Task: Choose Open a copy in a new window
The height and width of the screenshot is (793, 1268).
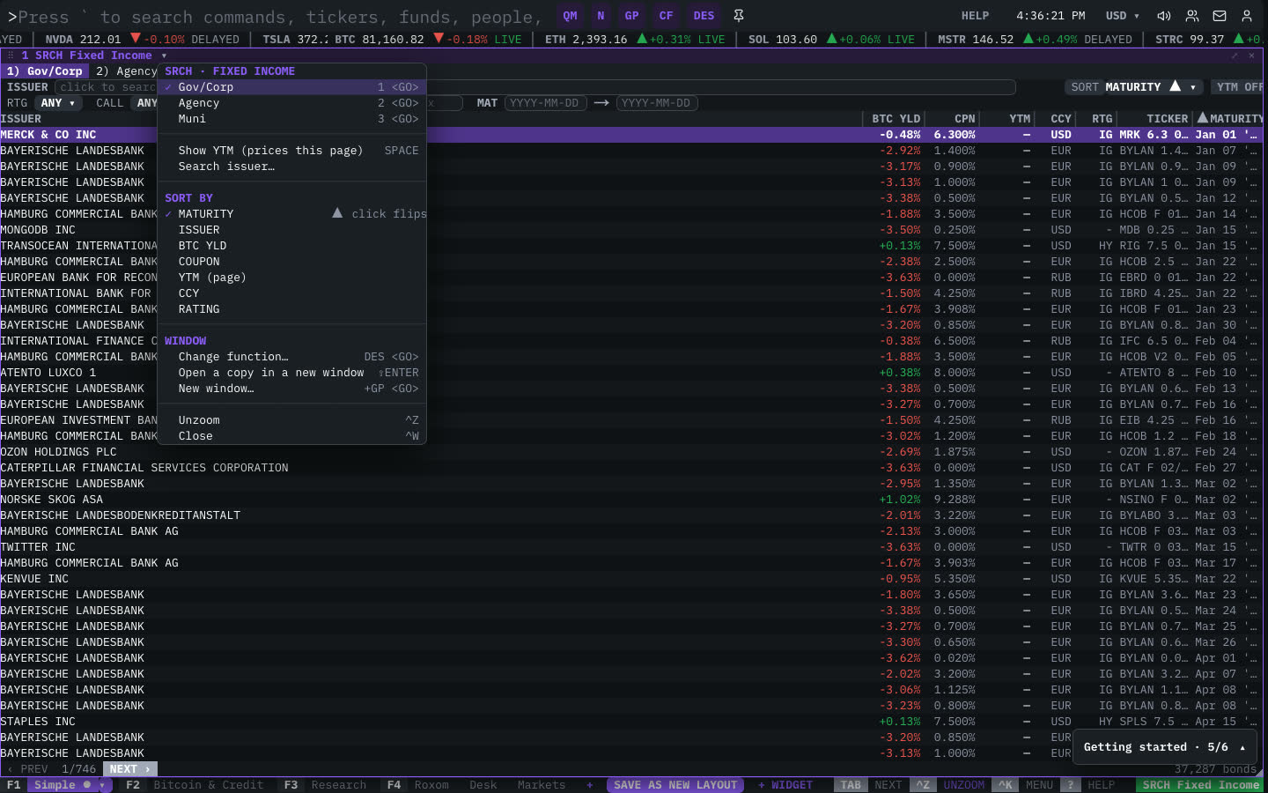Action: (x=291, y=373)
